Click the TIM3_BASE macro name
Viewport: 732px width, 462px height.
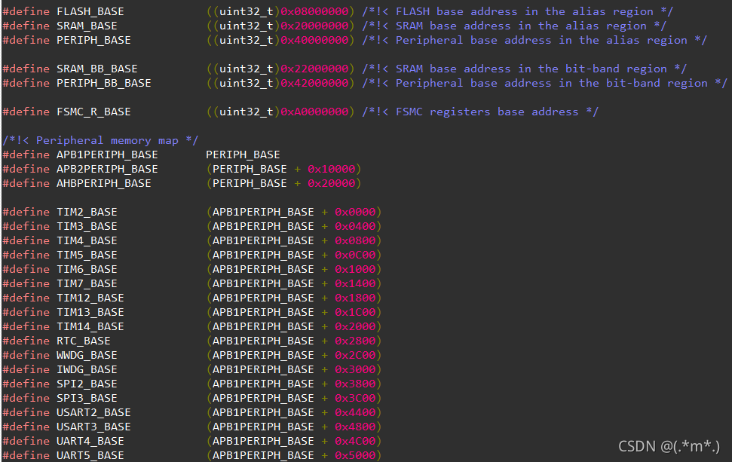[87, 226]
